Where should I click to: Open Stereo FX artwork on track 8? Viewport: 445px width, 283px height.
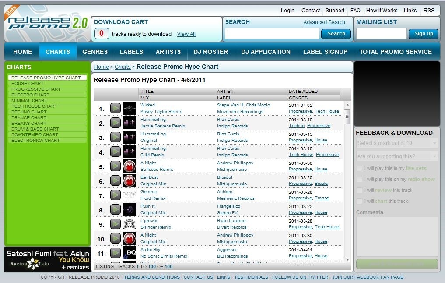[130, 209]
